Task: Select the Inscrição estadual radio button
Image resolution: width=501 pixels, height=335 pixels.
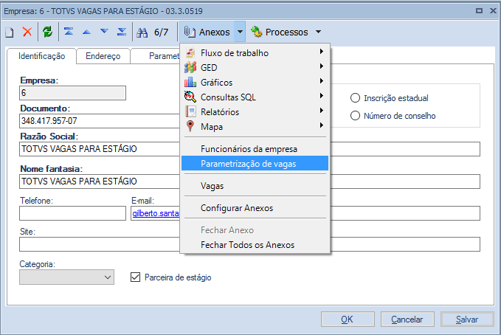Action: 356,98
